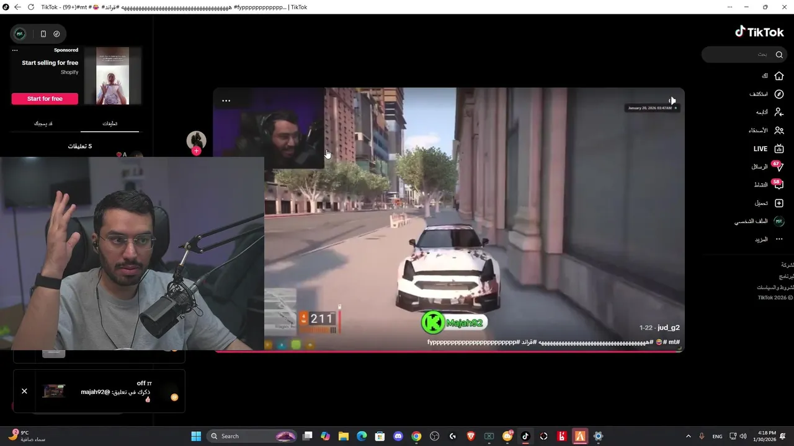This screenshot has width=794, height=446.
Task: Open Brave browser from taskbar
Action: 471,436
